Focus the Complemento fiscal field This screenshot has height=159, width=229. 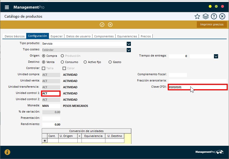[178, 75]
